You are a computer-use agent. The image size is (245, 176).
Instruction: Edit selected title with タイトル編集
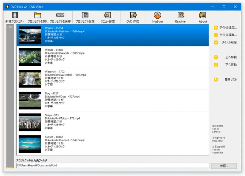225,35
